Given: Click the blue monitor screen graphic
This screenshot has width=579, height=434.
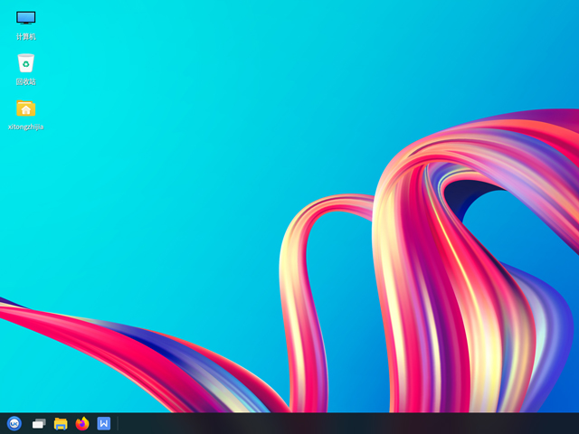Looking at the screenshot, I should click(26, 17).
